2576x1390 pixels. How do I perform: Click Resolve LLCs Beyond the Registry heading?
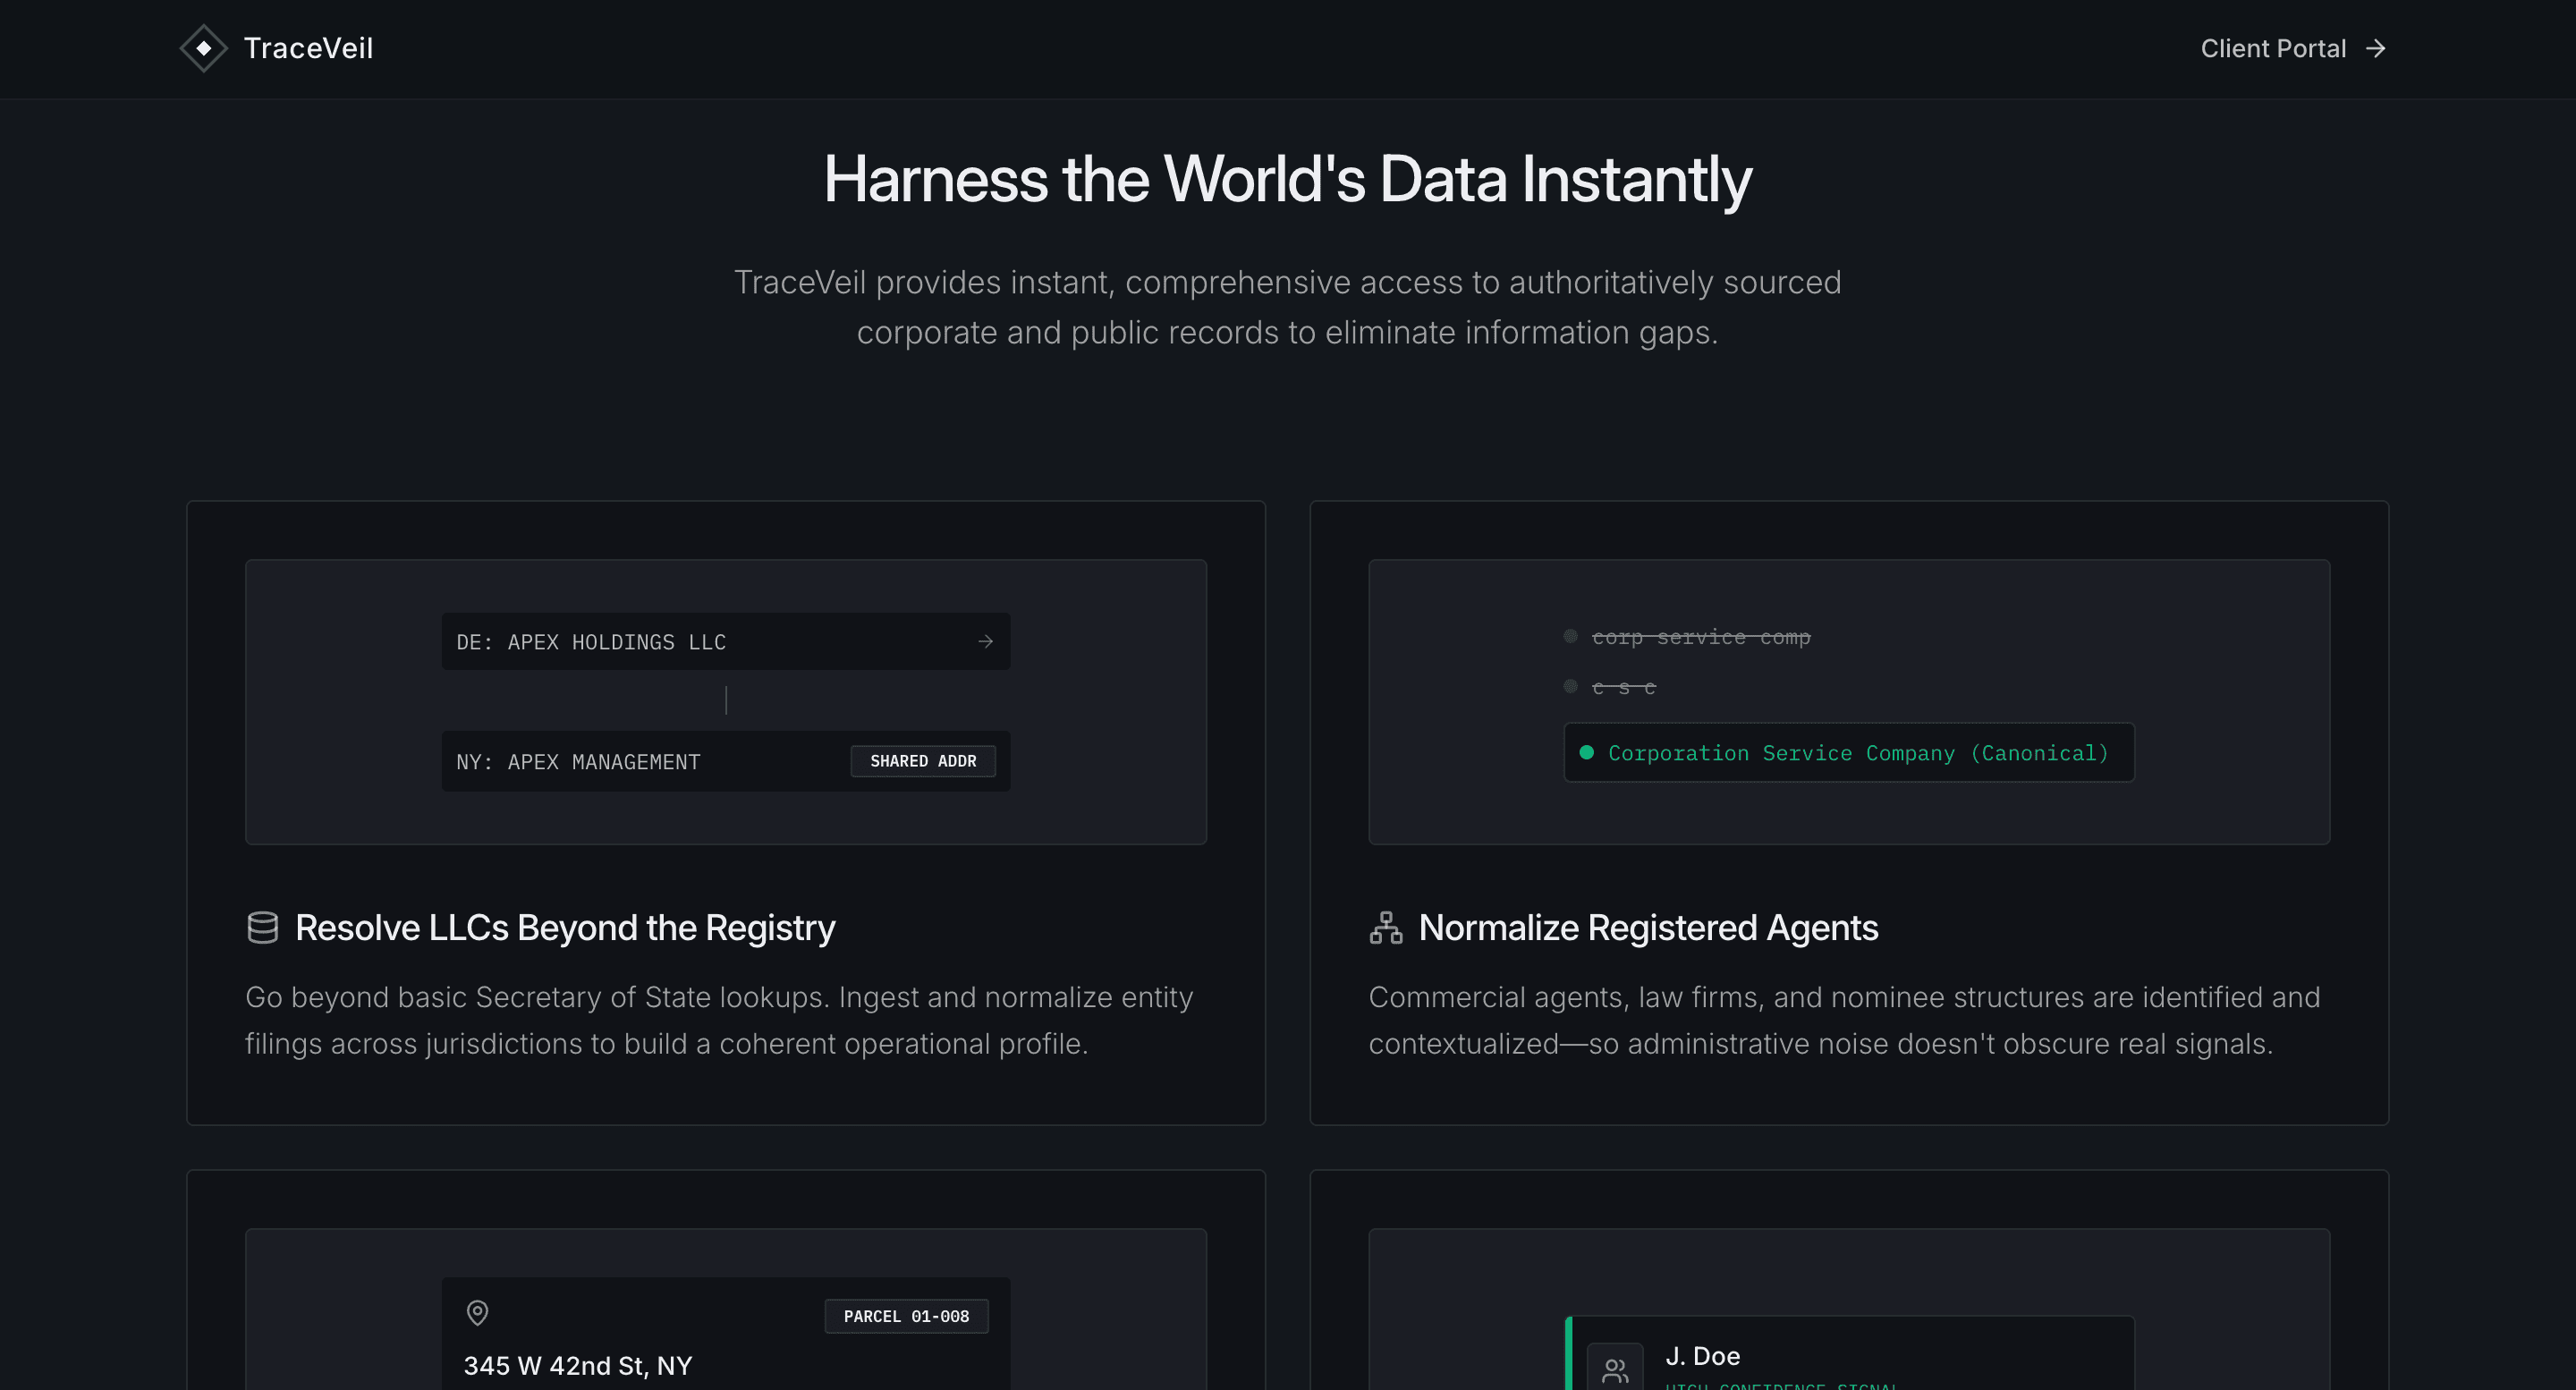(565, 927)
